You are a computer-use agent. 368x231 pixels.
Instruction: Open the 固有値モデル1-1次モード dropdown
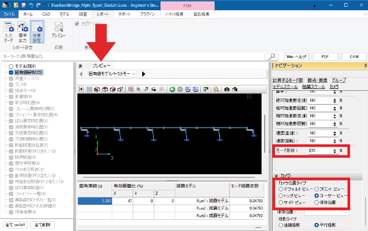click(112, 74)
